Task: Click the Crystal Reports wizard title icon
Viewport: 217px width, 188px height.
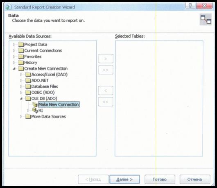Action: click(x=9, y=7)
